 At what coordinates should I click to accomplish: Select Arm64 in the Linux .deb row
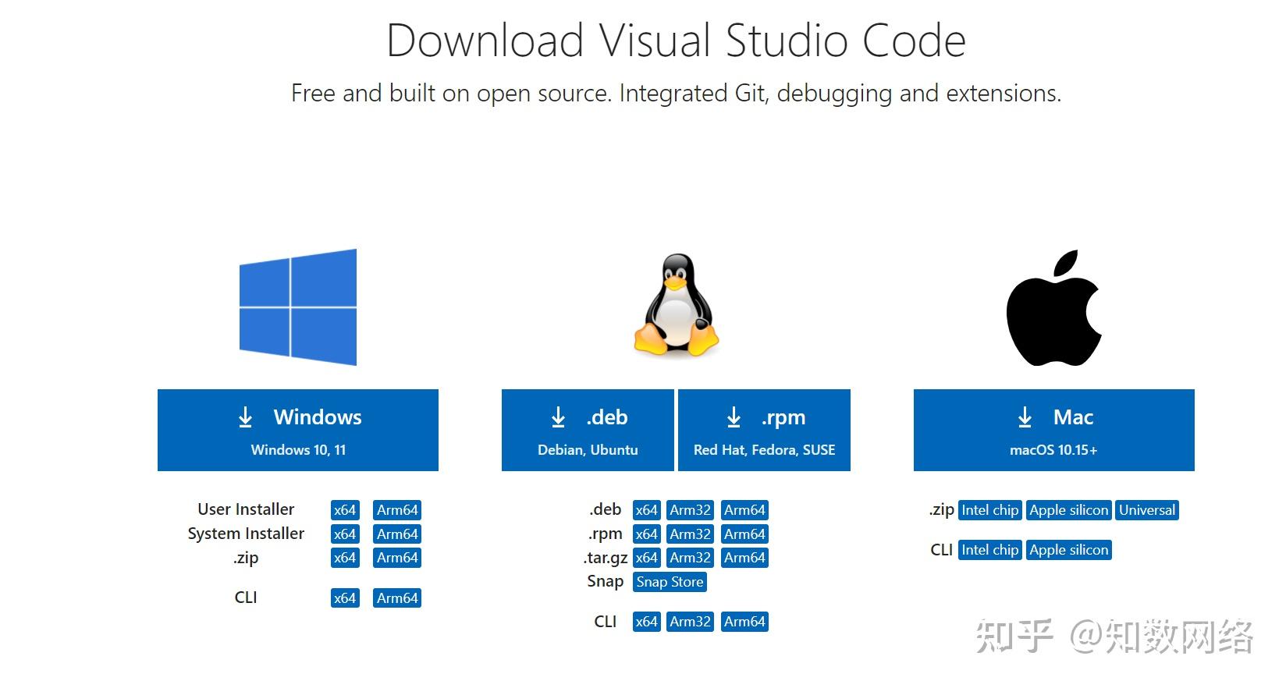[x=744, y=510]
